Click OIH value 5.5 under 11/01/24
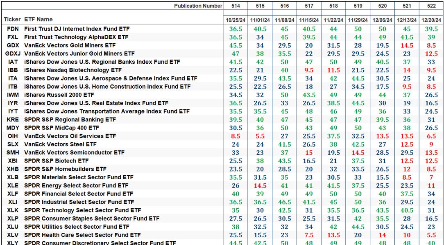 260,136
